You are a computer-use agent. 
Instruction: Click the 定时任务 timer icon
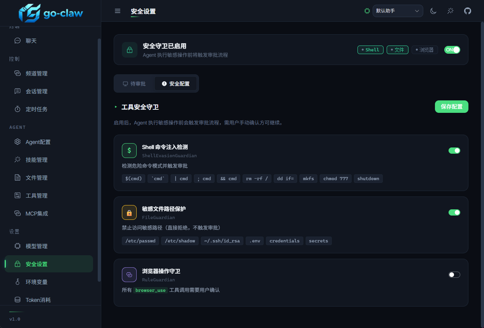click(18, 109)
